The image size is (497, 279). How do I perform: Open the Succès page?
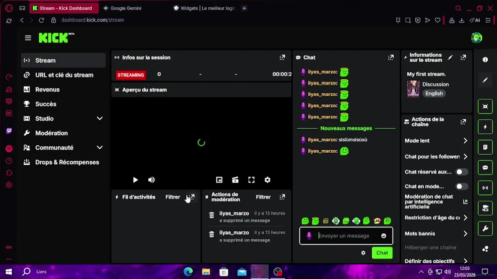point(63,104)
